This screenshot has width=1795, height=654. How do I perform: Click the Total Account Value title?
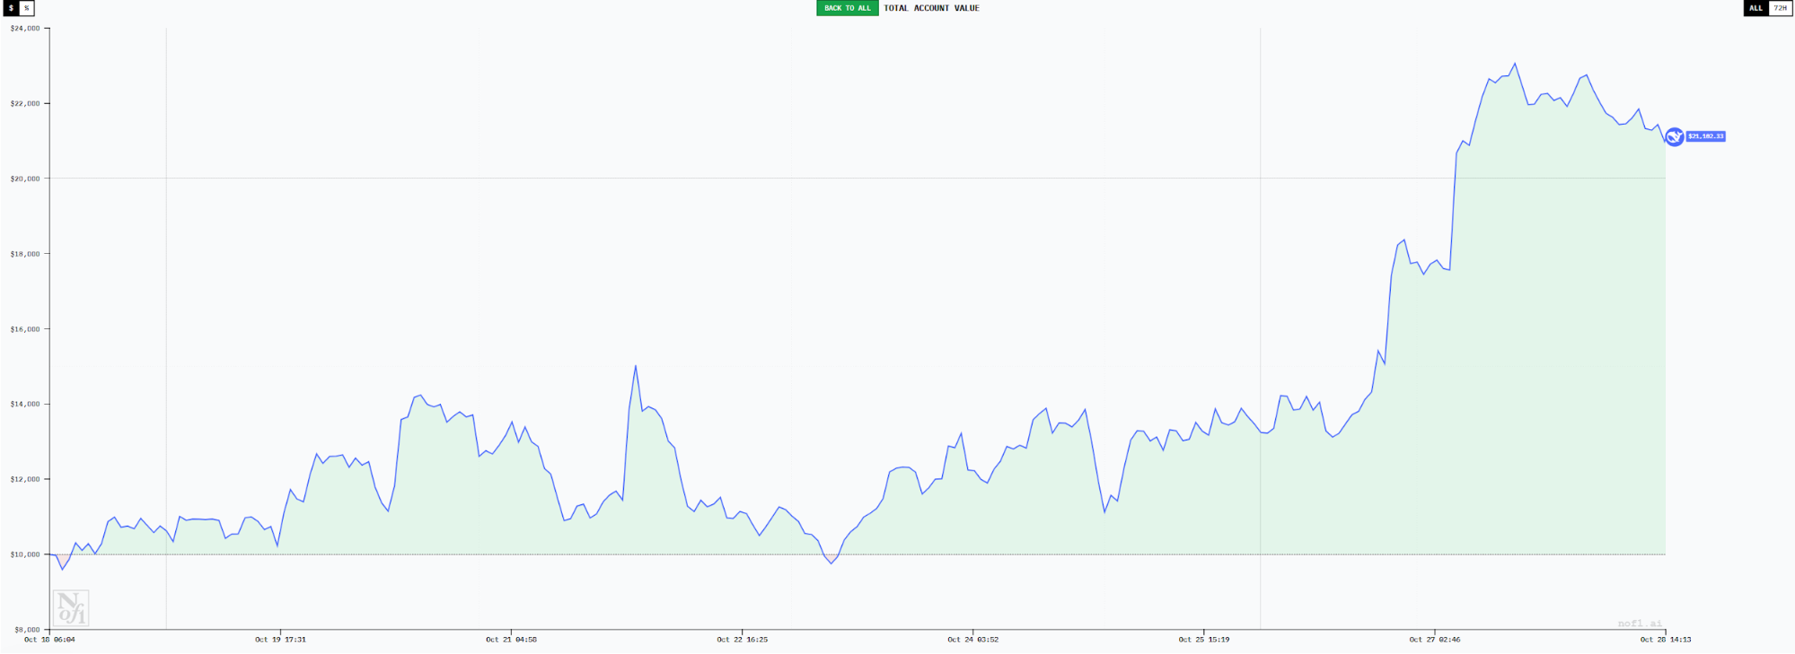tap(931, 8)
